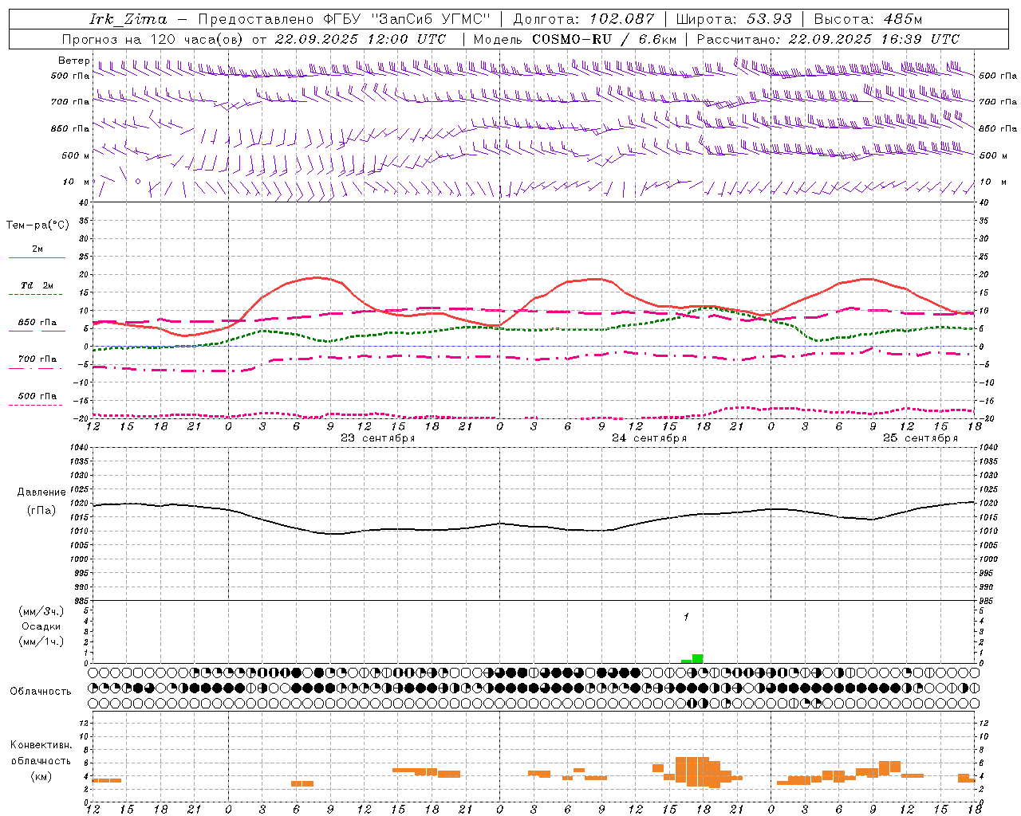Click the 24 сентября date label
The width and height of the screenshot is (1021, 816).
click(649, 438)
